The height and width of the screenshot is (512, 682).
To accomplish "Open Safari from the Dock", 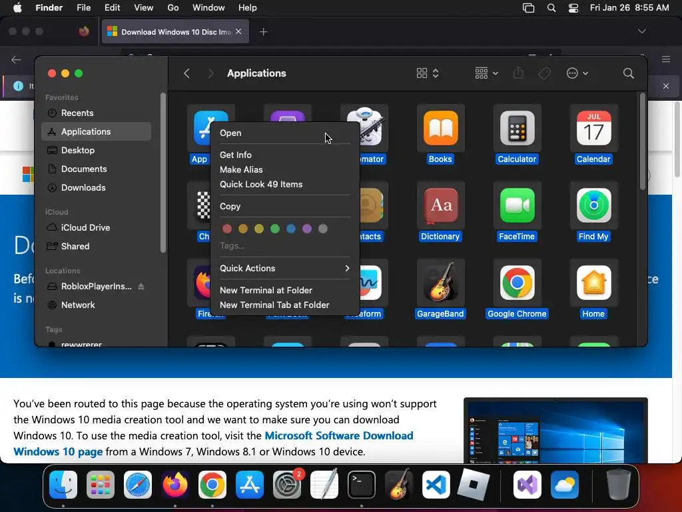I will coord(138,484).
